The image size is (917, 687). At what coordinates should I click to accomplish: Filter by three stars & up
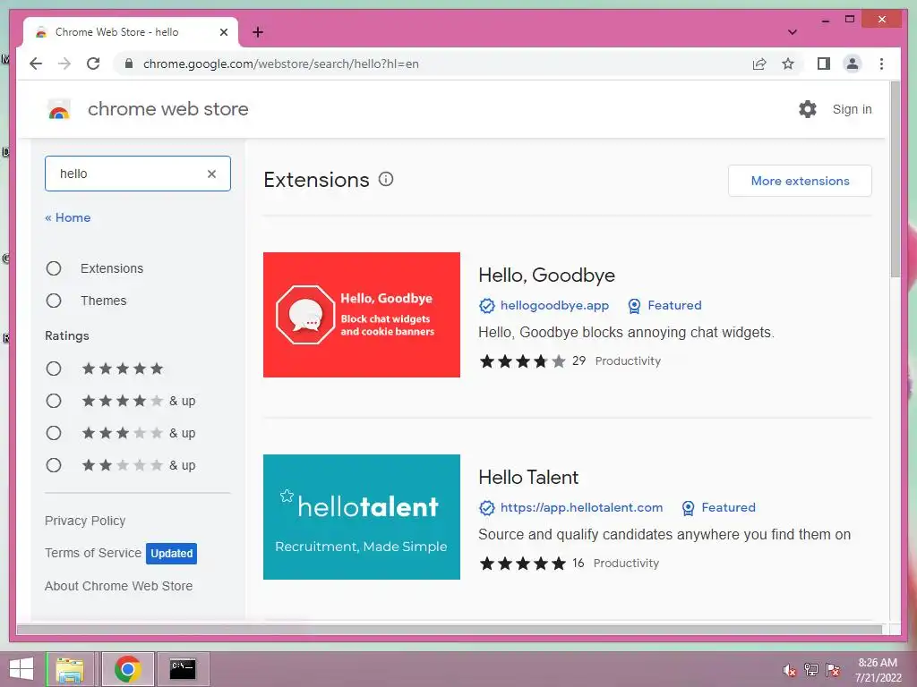click(54, 433)
